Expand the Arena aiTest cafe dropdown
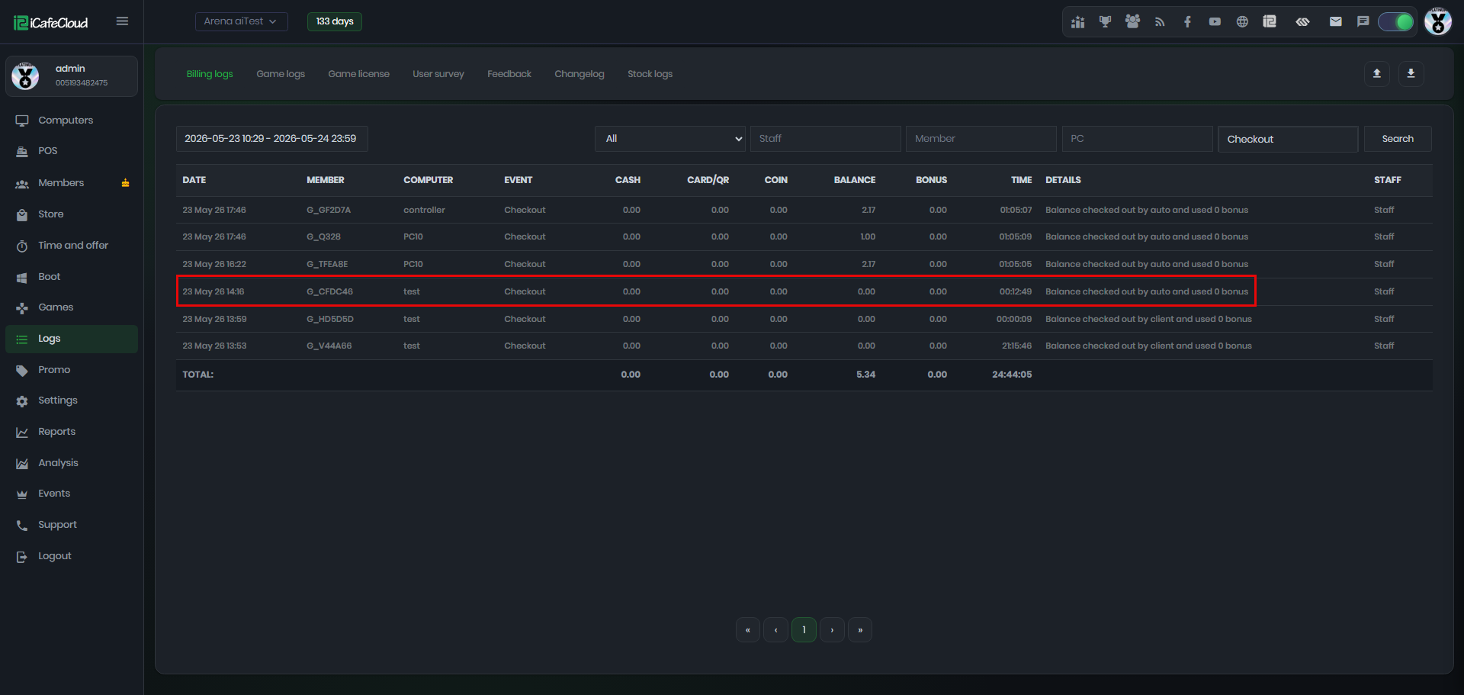 point(241,21)
